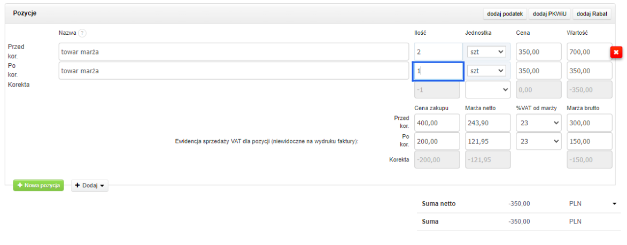Click the Po kor. Marża netto field
The image size is (627, 245).
[487, 141]
